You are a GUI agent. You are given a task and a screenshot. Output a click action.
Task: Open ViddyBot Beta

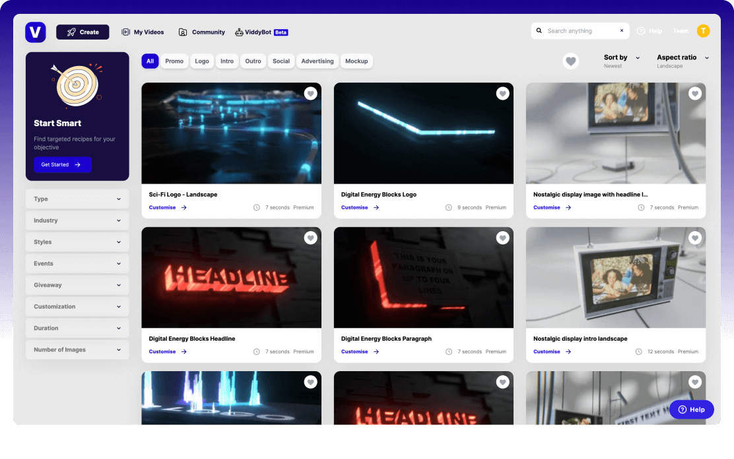pos(261,32)
